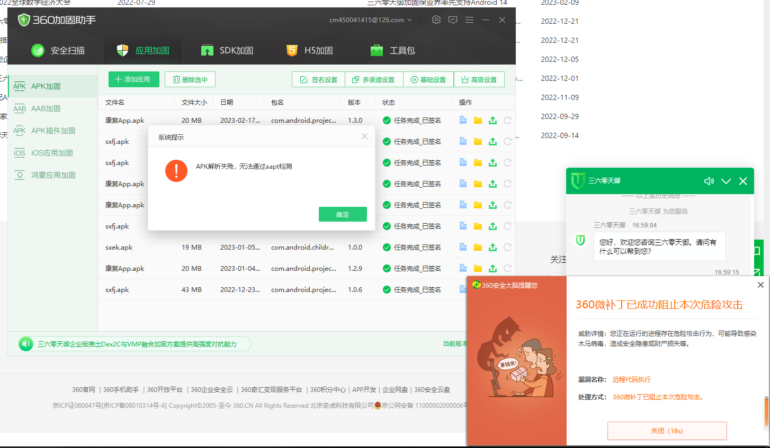
Task: Open 360手机助手 footer link
Action: [121, 389]
